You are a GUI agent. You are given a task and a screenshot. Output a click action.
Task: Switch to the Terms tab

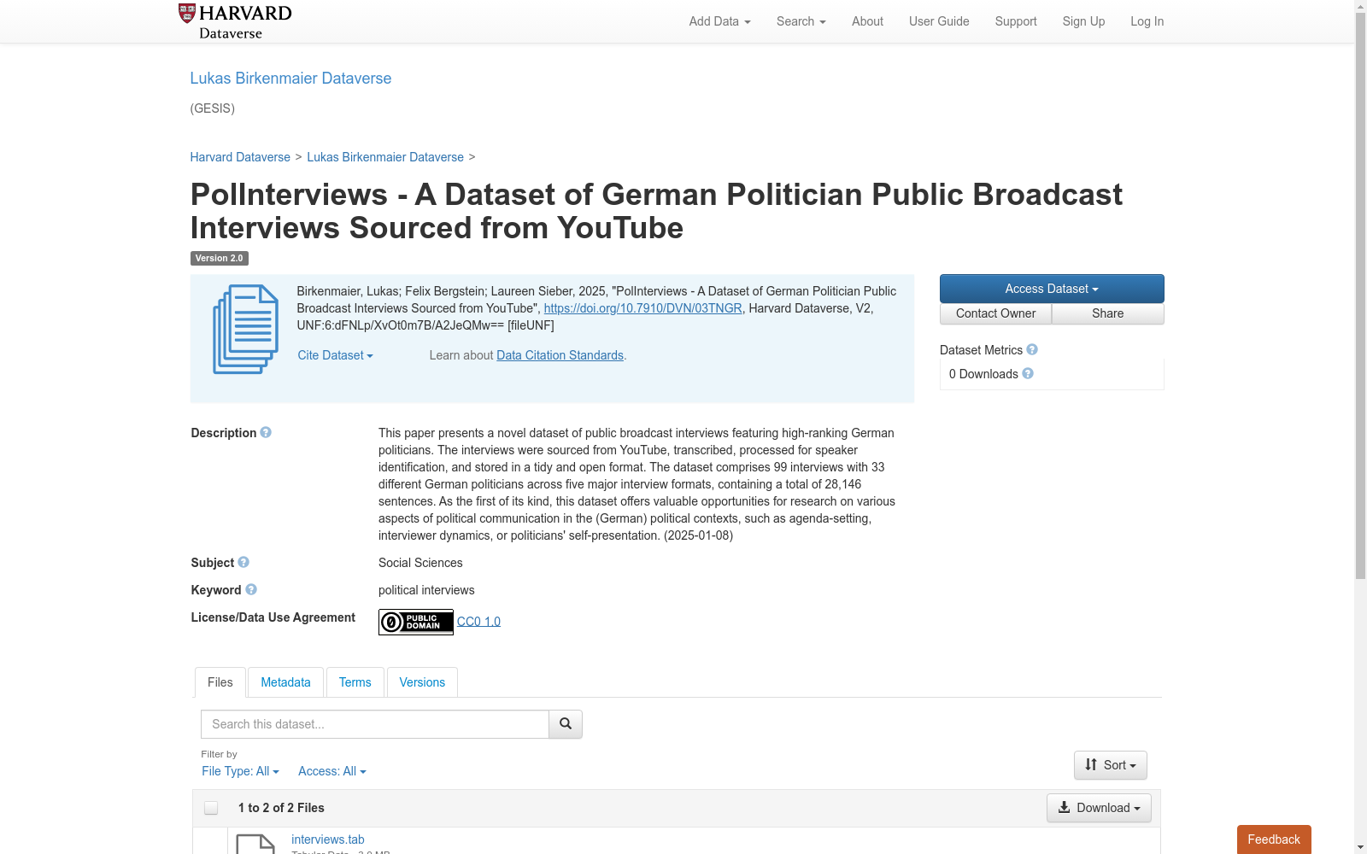(355, 682)
